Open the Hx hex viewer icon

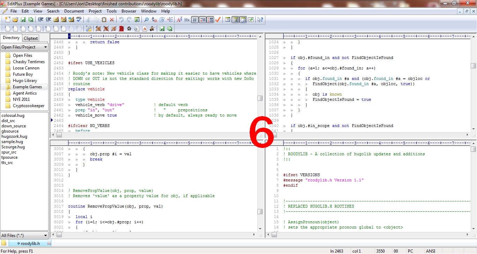(187, 20)
